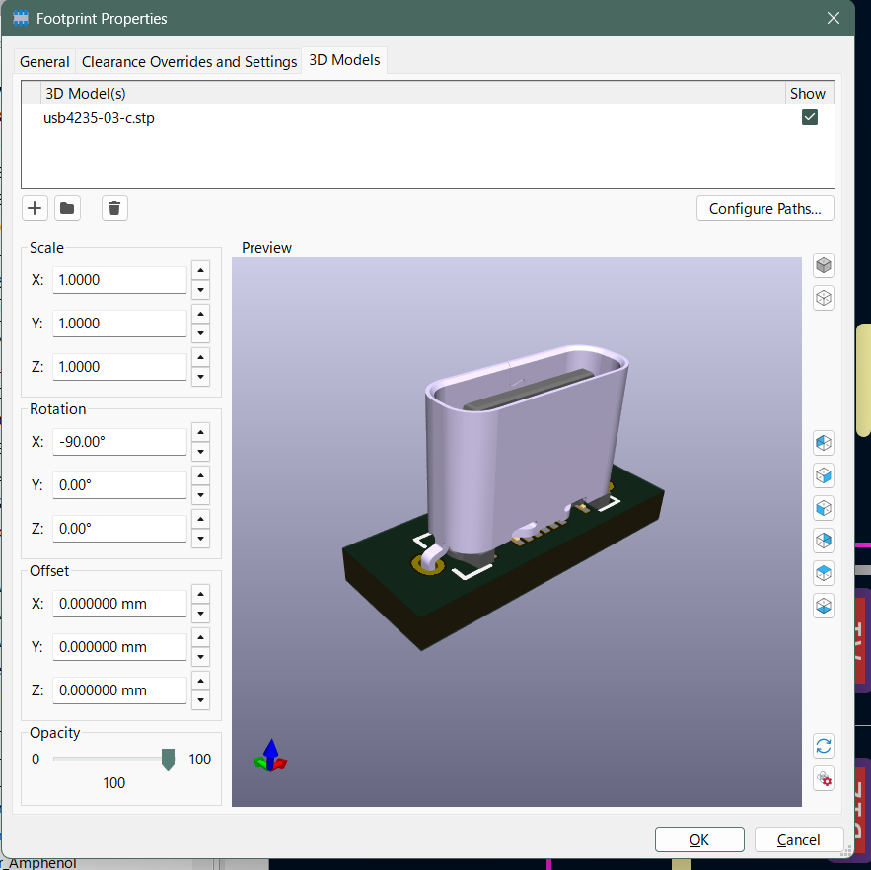Click the wireframe cube icon below the solid cube

point(824,297)
